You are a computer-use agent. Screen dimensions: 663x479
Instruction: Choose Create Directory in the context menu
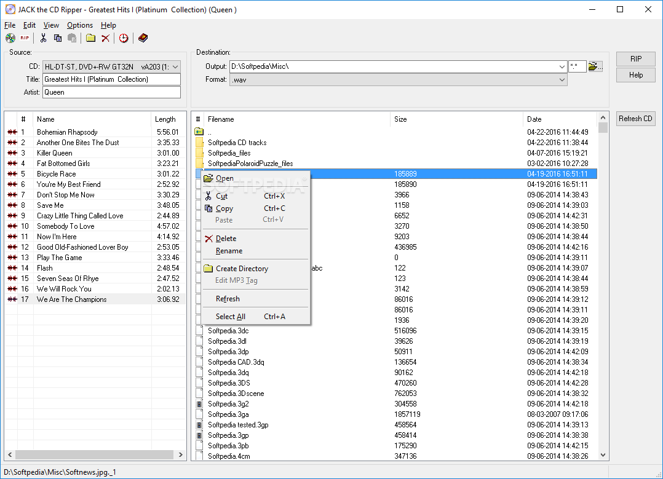click(x=256, y=269)
